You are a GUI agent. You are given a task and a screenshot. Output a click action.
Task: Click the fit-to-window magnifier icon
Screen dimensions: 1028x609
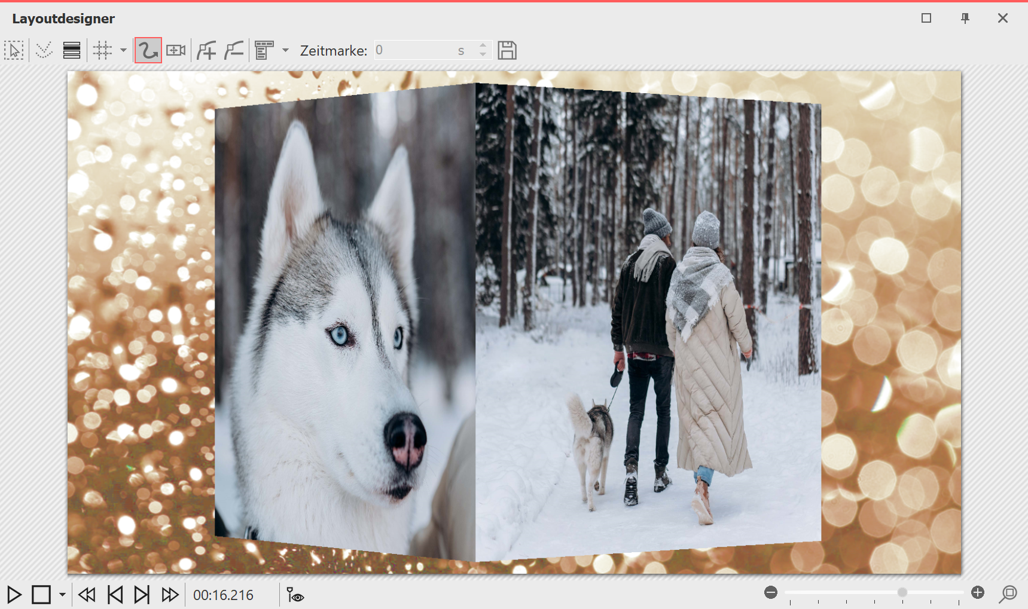click(1008, 593)
